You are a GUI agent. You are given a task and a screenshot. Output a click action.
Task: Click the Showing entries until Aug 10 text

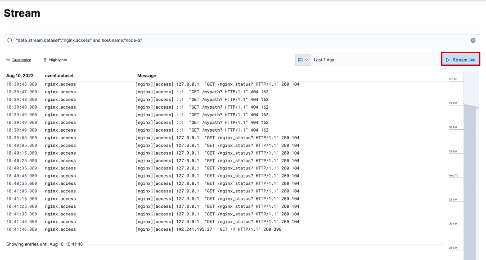(44, 244)
